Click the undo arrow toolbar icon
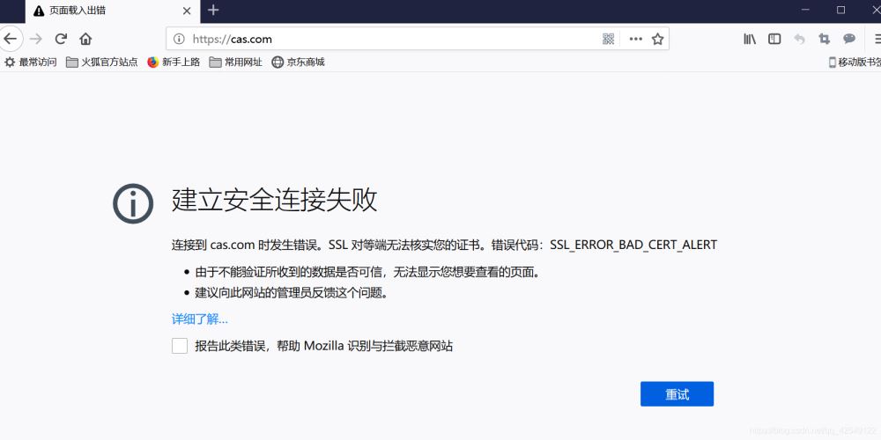 (799, 39)
